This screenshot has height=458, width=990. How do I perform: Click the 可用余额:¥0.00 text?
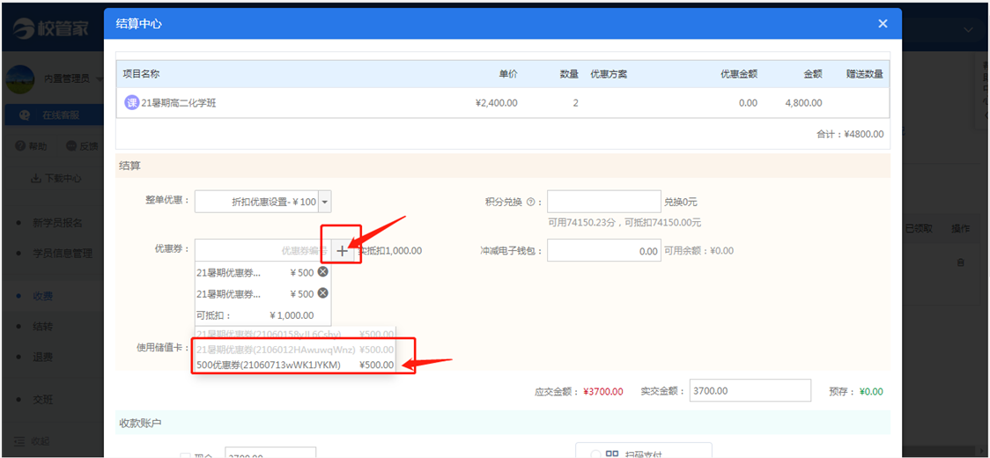(x=699, y=251)
